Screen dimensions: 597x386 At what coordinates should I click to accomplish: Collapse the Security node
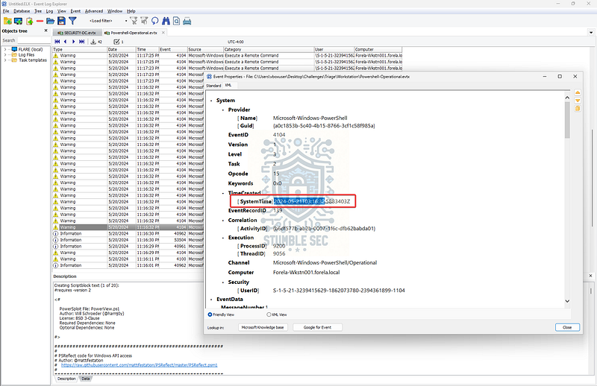(x=223, y=282)
